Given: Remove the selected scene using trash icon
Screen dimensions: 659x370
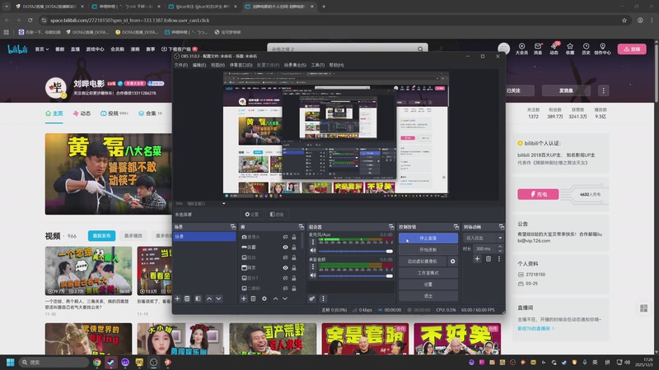Looking at the screenshot, I should 187,298.
